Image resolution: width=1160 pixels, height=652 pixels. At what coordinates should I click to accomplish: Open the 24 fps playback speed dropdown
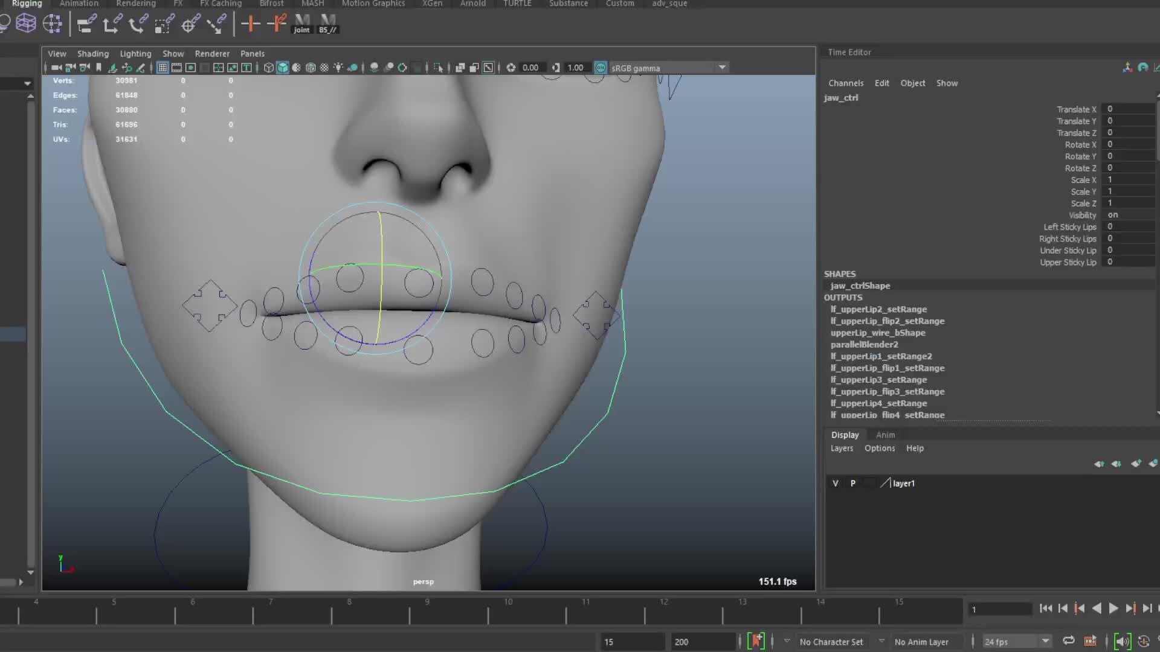pyautogui.click(x=1046, y=641)
